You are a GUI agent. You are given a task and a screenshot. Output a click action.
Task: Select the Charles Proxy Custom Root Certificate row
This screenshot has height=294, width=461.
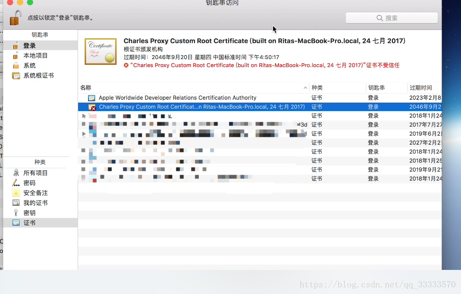pos(260,107)
